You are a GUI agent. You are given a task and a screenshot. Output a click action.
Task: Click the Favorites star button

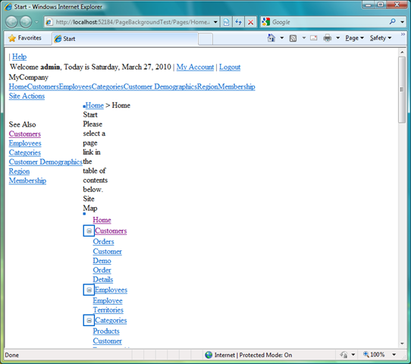pos(25,38)
